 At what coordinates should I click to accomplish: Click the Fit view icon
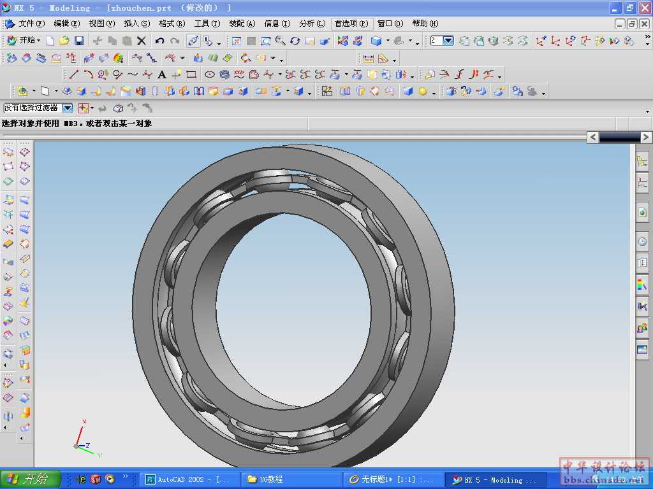point(236,41)
